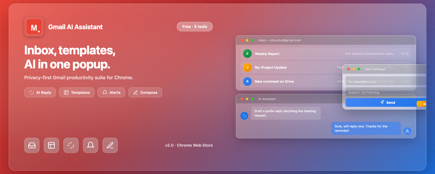This screenshot has height=174, width=435.
Task: Click the blue A sender avatar
Action: click(x=247, y=81)
